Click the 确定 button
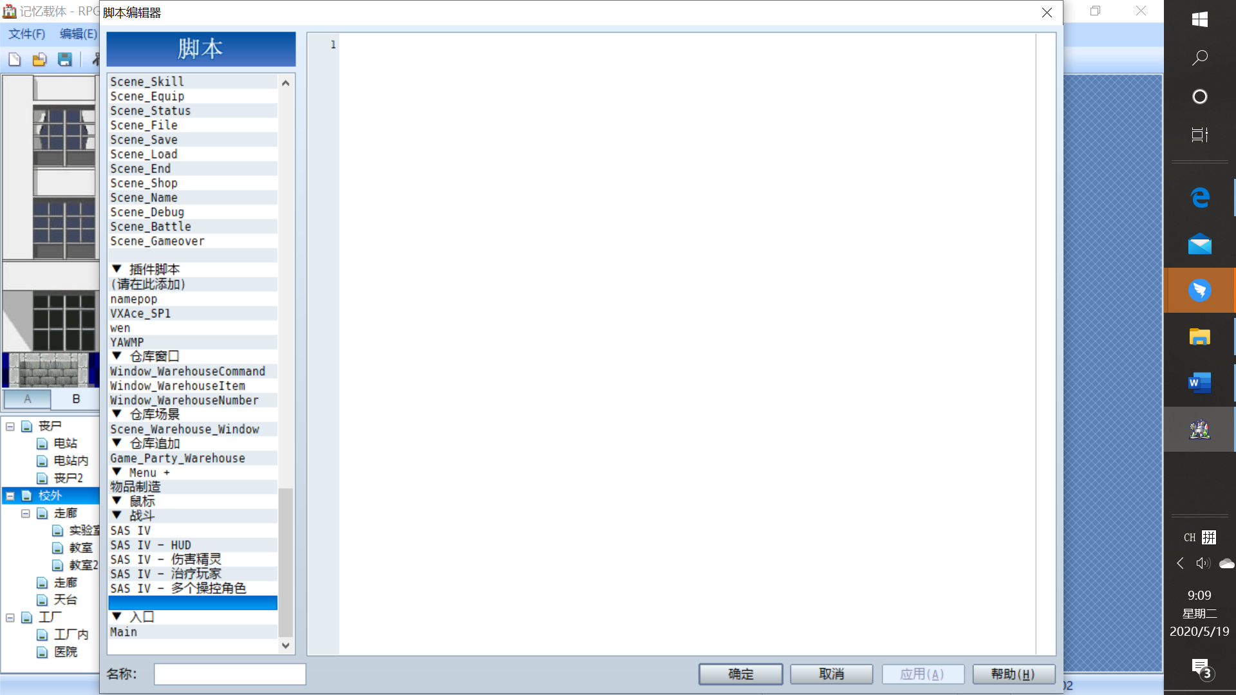 click(740, 674)
